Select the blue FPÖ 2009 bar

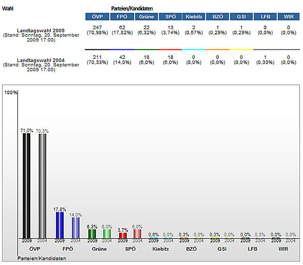tap(60, 225)
